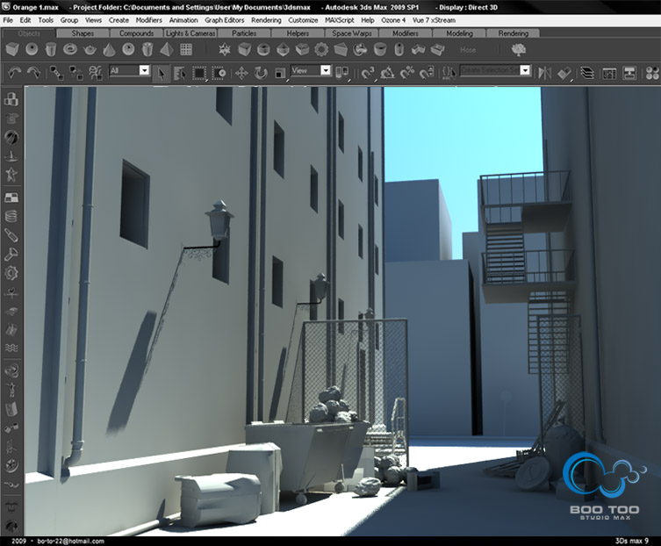Choose the Cylinder primitive icon
The image size is (661, 546).
click(x=51, y=50)
